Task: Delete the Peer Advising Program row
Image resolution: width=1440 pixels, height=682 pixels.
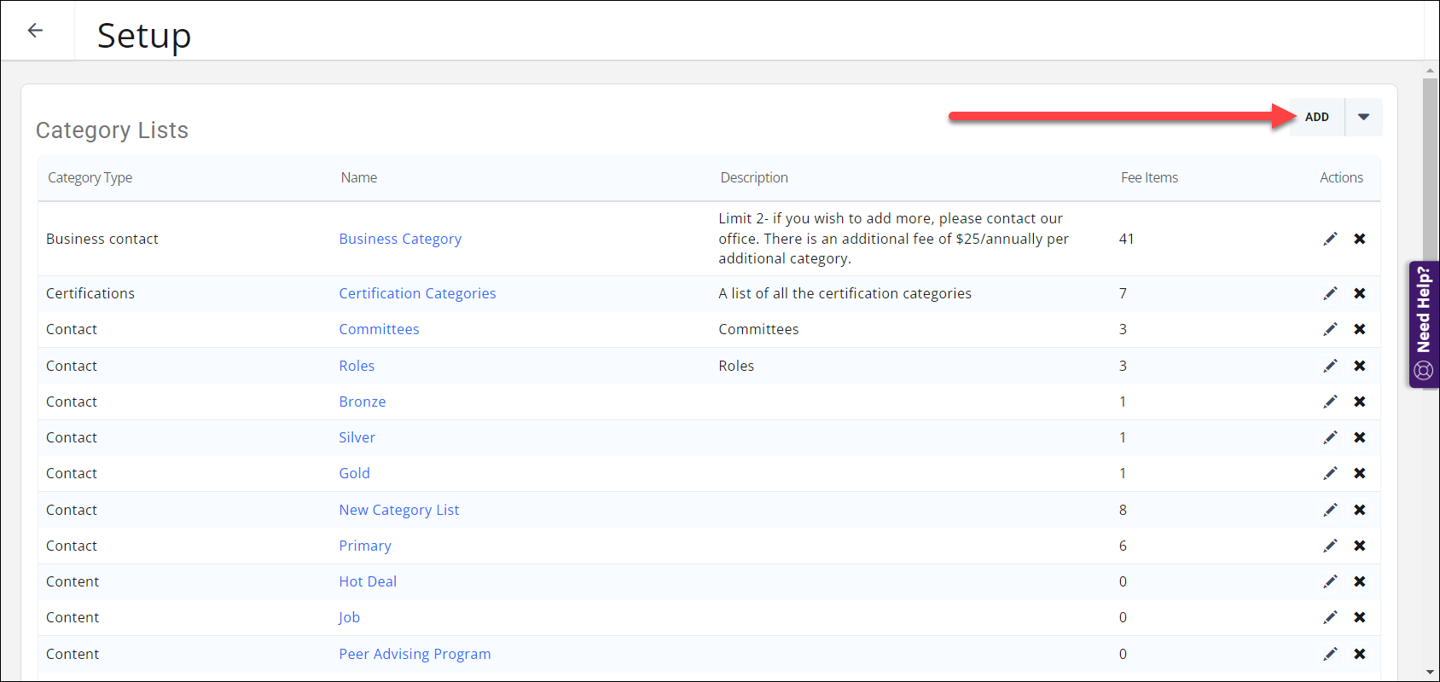Action: 1360,654
